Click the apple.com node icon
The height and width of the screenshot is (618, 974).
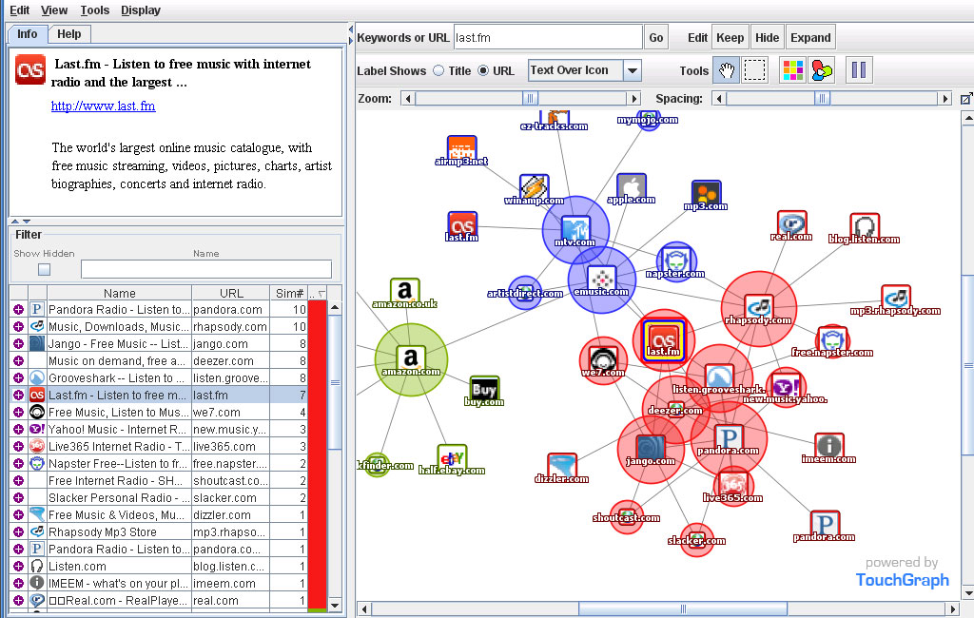coord(632,187)
